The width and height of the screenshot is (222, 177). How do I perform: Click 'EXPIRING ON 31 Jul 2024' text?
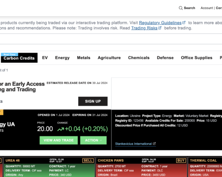pyautogui.click(x=90, y=115)
